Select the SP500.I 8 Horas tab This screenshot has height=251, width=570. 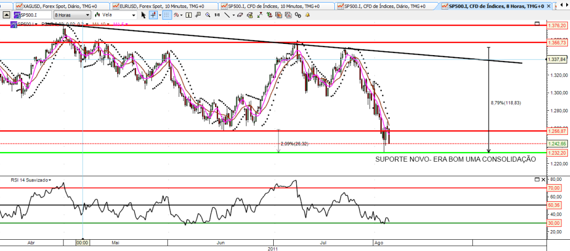pyautogui.click(x=493, y=6)
